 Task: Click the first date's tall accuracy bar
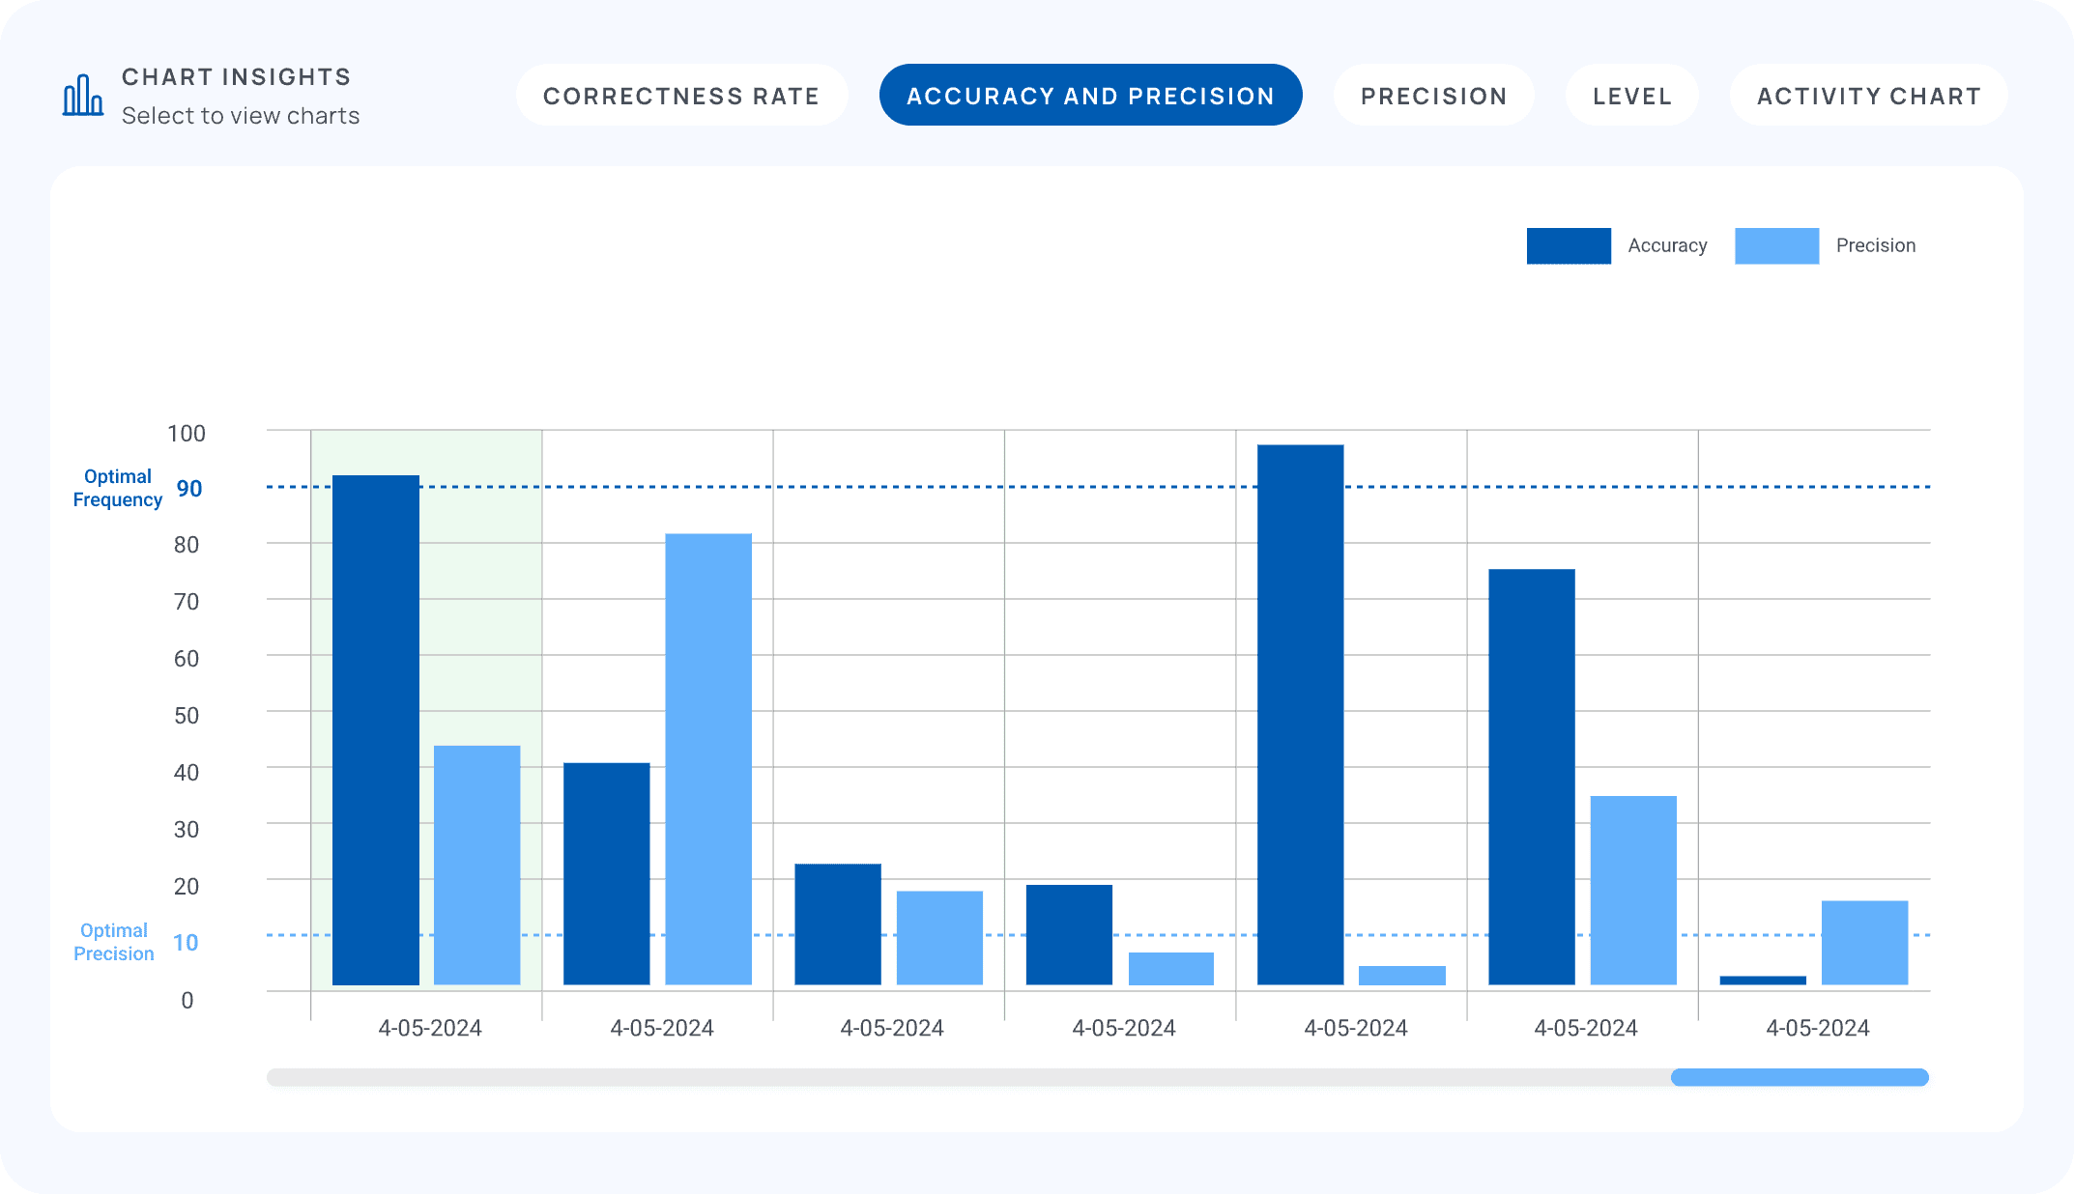click(376, 730)
